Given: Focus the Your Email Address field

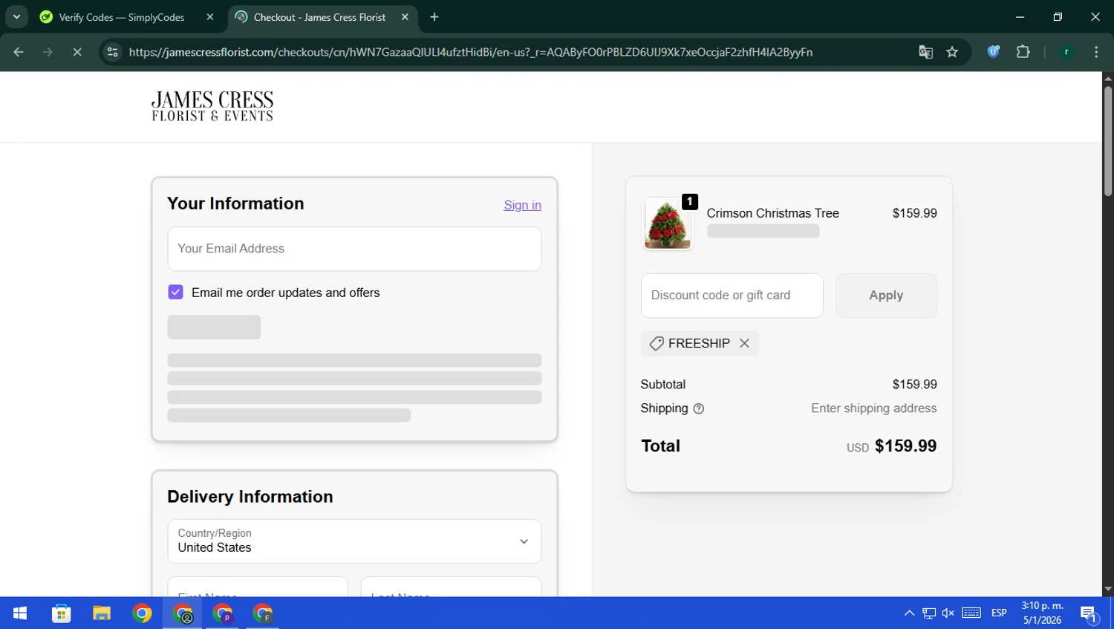Looking at the screenshot, I should pyautogui.click(x=354, y=249).
